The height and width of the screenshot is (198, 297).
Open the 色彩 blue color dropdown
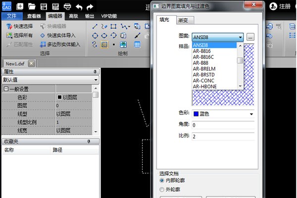[251, 113]
